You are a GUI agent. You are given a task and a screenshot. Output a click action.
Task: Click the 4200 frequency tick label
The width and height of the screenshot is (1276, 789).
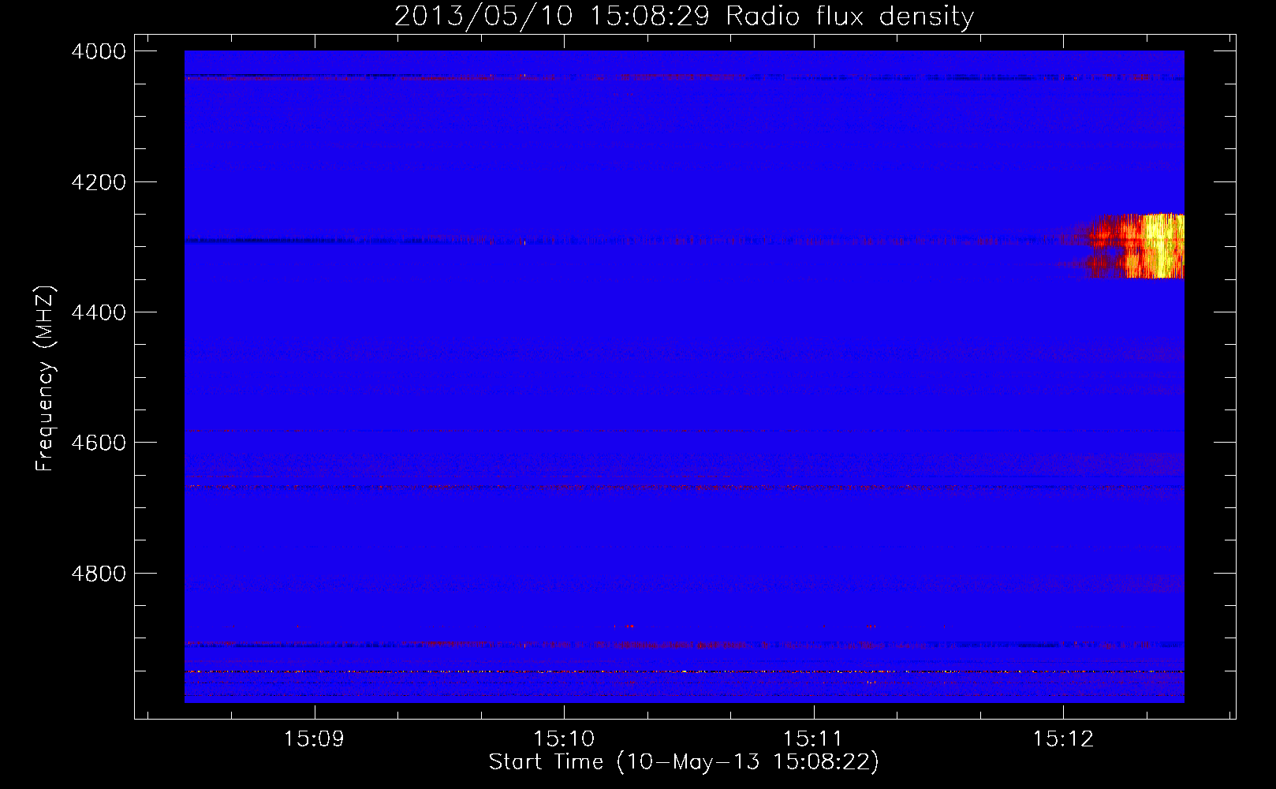pyautogui.click(x=99, y=182)
